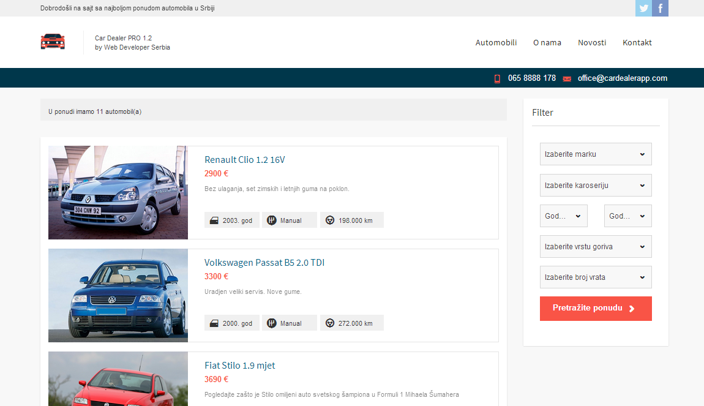704x406 pixels.
Task: Click year icon on Renault Clio listing
Action: [x=214, y=220]
